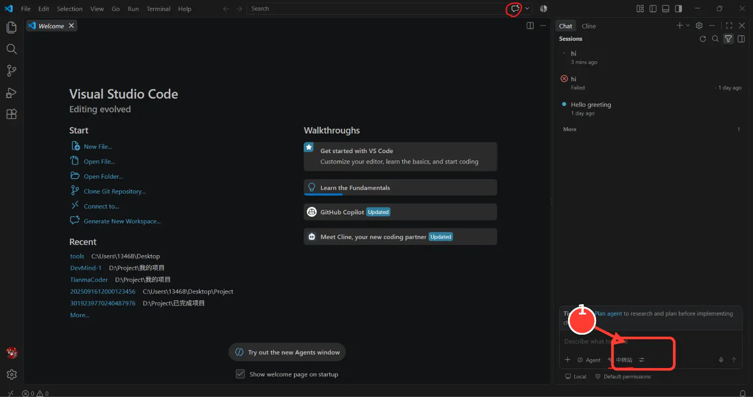This screenshot has width=753, height=397.
Task: Click Try out the new Agents window
Action: point(287,352)
